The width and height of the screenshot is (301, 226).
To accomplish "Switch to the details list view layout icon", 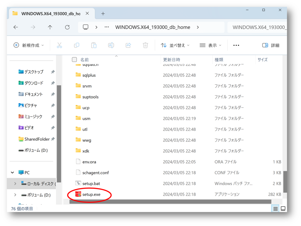I will (x=275, y=209).
